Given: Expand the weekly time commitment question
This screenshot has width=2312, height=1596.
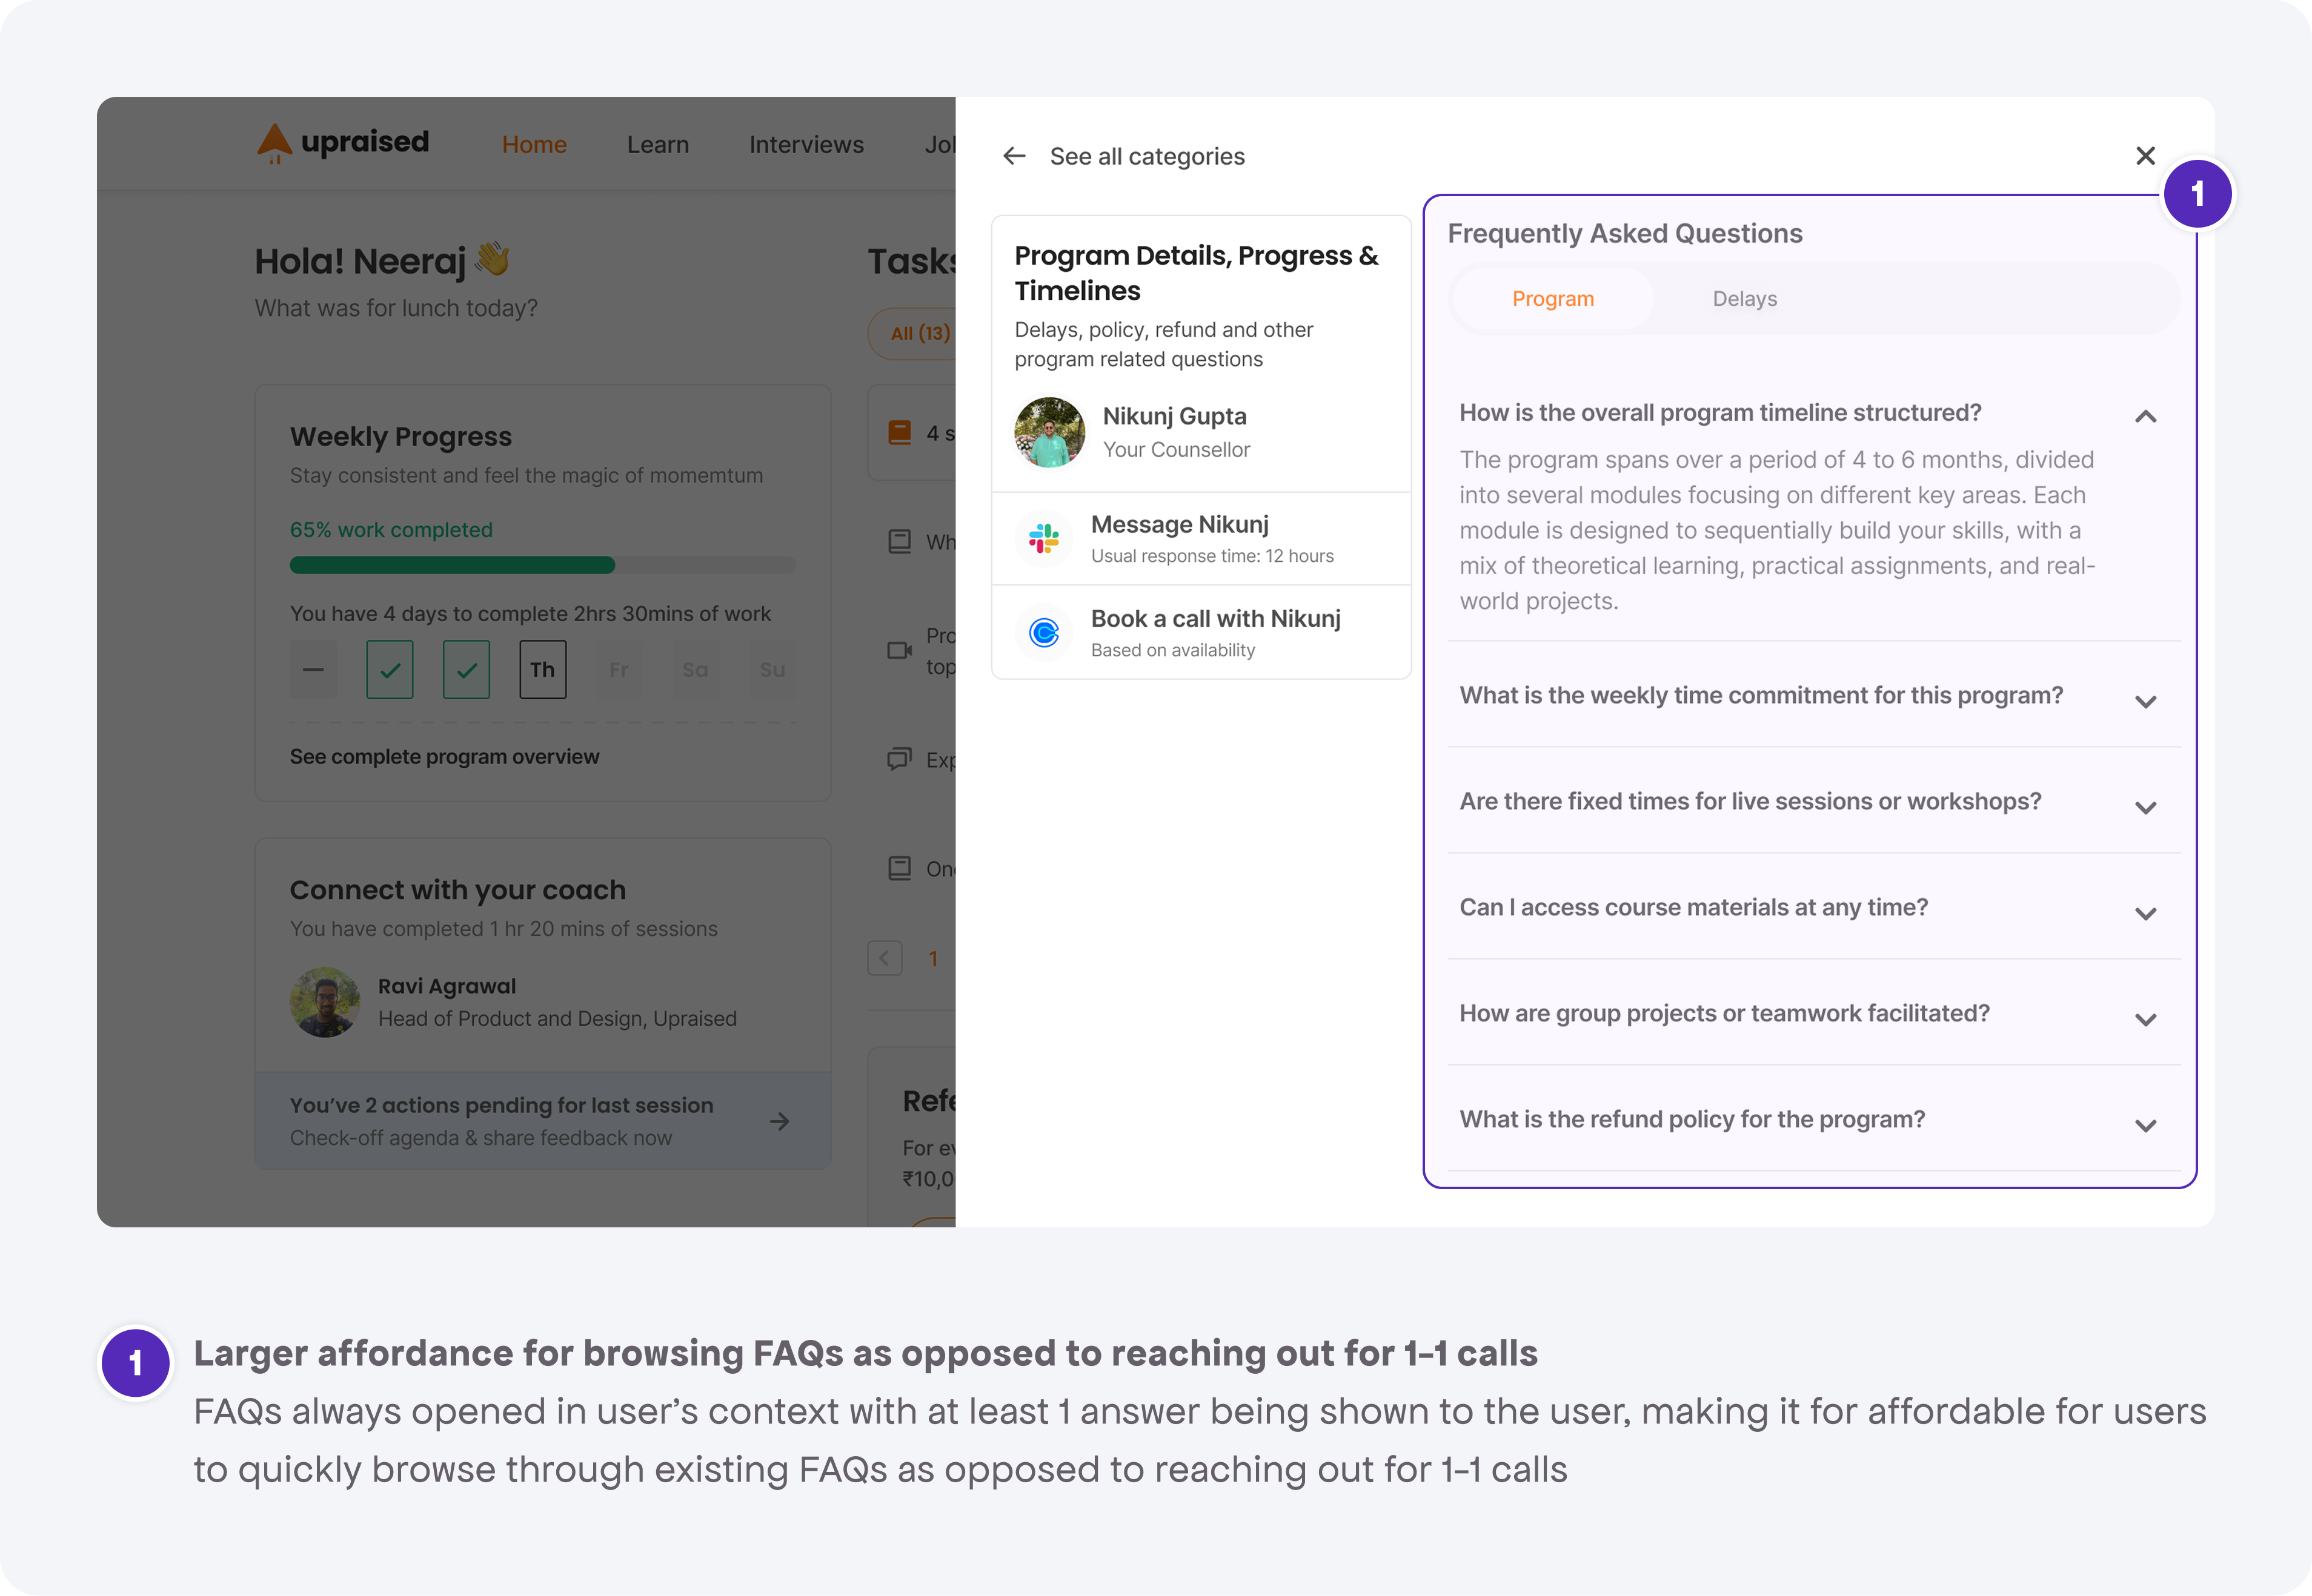Looking at the screenshot, I should (2145, 702).
